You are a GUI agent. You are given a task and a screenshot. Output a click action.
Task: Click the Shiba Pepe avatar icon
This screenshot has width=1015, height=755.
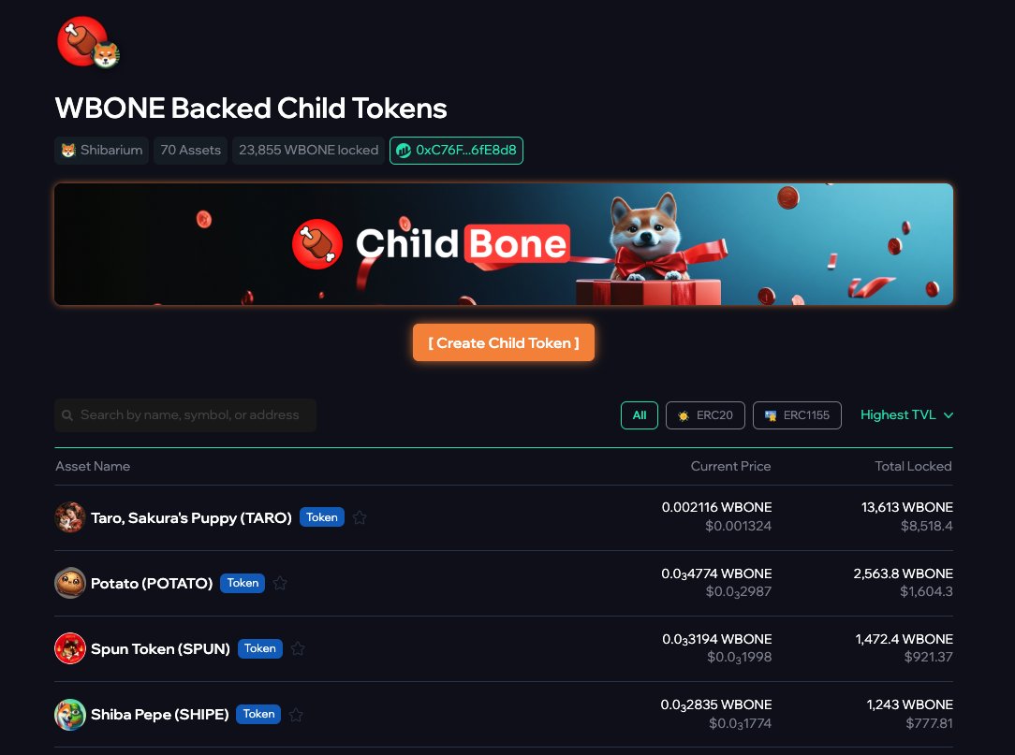tap(70, 714)
